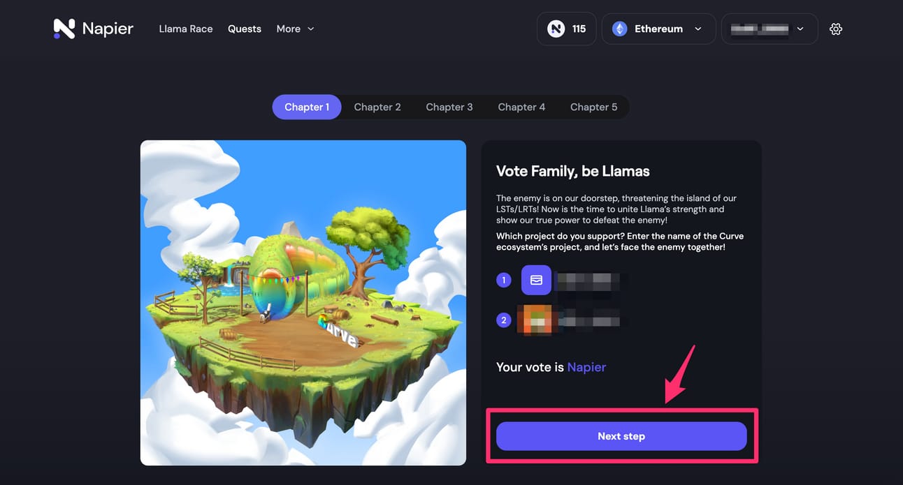This screenshot has width=903, height=485.
Task: Click the floating Curve island illustration
Action: [x=303, y=303]
